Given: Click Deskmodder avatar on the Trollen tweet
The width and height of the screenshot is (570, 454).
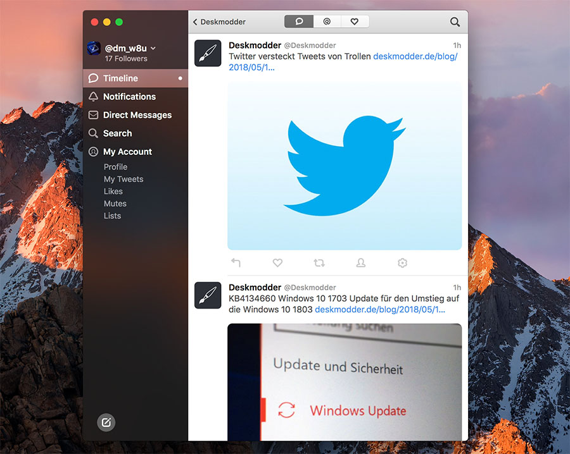Looking at the screenshot, I should pyautogui.click(x=208, y=53).
